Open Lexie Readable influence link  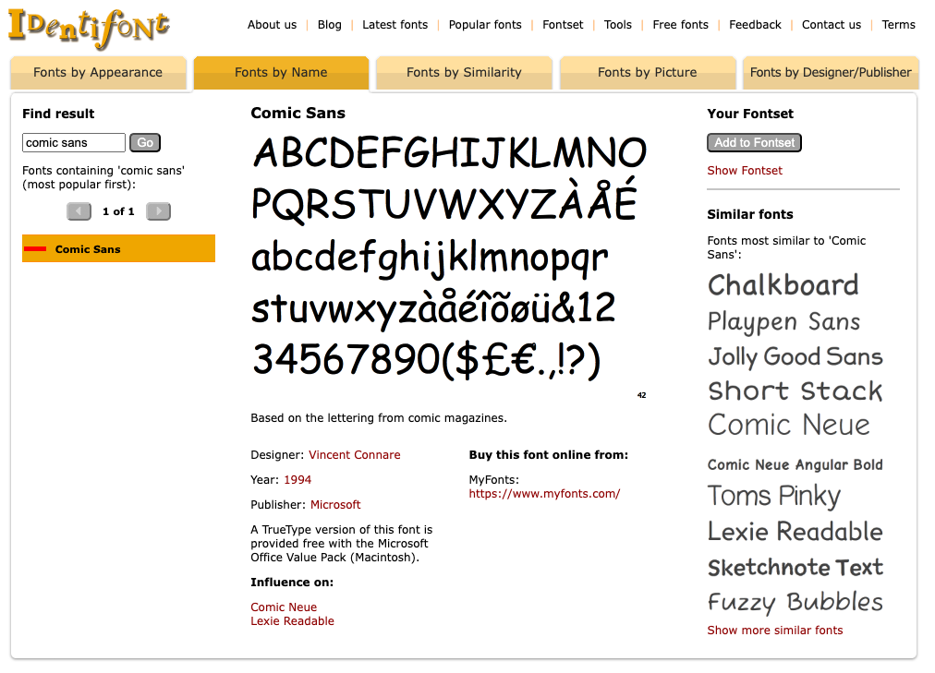(292, 621)
